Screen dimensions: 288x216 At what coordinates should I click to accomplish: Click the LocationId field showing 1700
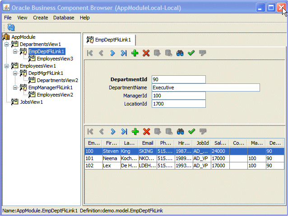point(179,104)
